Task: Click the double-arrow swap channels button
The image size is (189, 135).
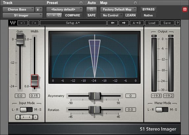Action: (x=27, y=117)
